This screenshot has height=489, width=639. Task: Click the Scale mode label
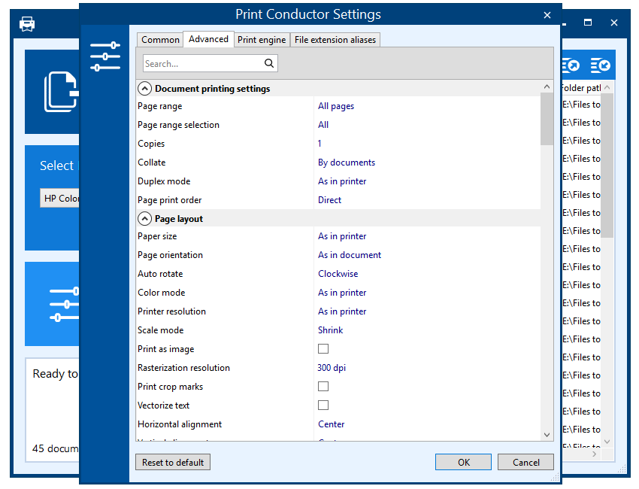tap(161, 330)
